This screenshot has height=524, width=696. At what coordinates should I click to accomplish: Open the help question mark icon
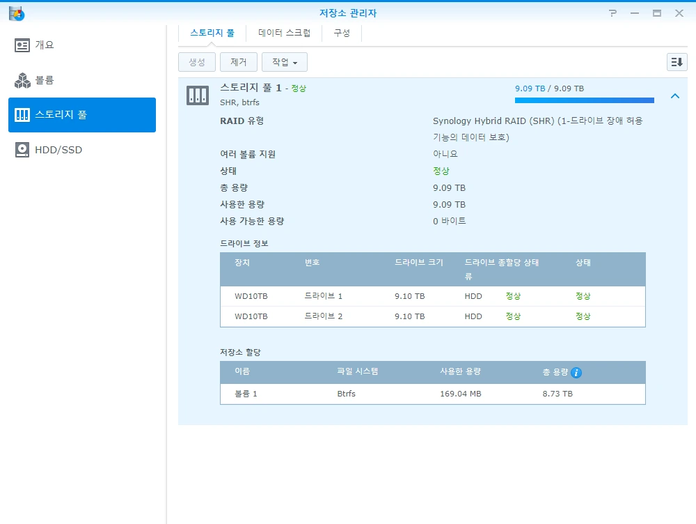tap(612, 13)
